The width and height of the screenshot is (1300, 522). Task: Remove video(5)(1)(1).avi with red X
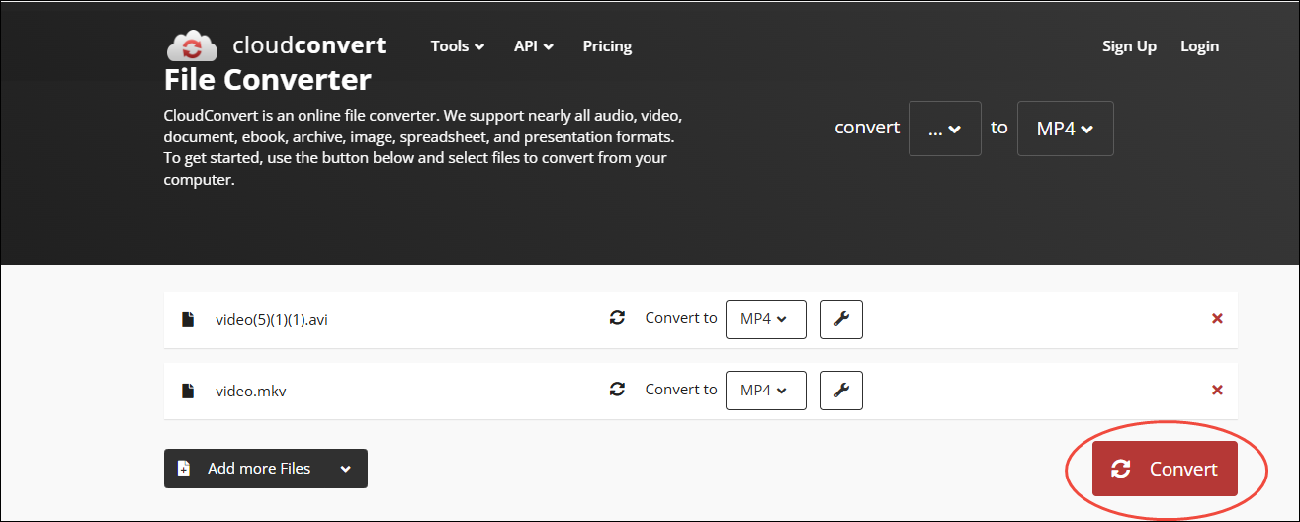(x=1217, y=318)
